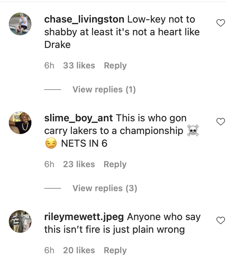Image resolution: width=226 pixels, height=261 pixels.
Task: Open slime_boy_ant's profile picture
Action: (x=20, y=123)
